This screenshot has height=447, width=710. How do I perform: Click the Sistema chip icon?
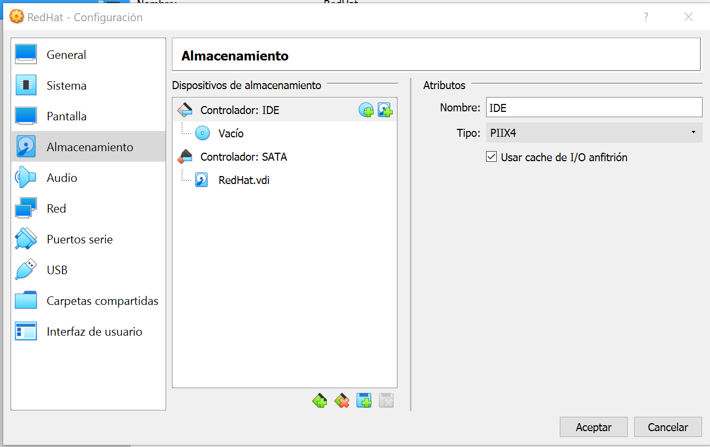pos(26,85)
